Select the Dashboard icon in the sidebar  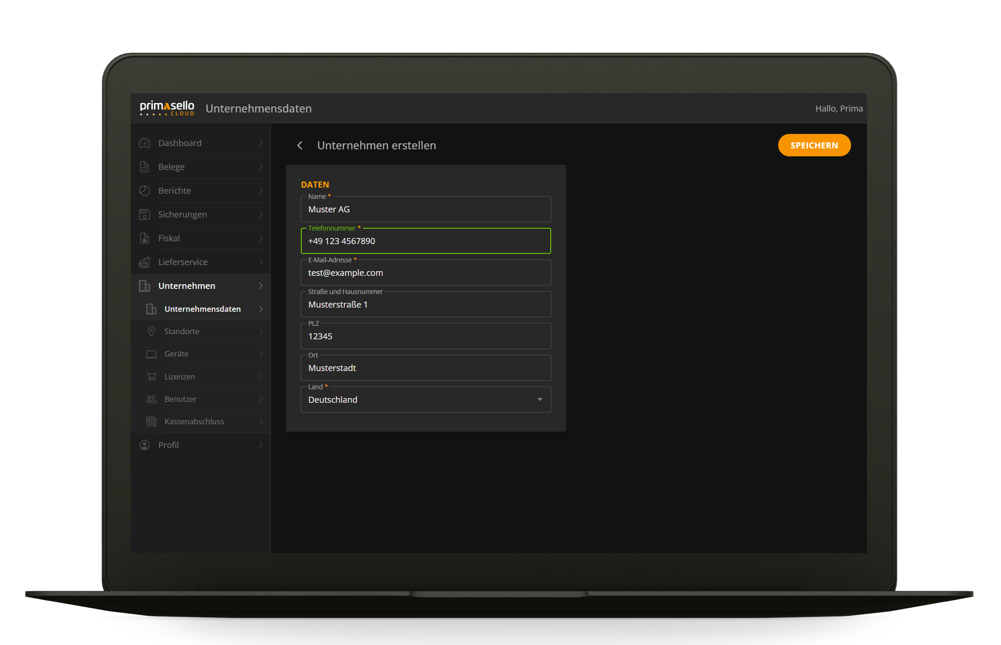144,143
